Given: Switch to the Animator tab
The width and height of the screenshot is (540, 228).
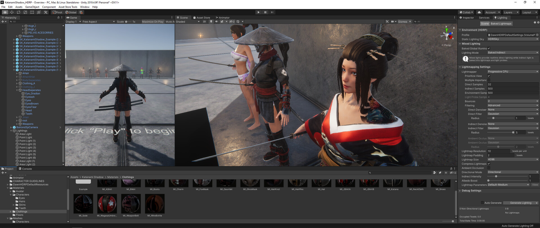Looking at the screenshot, I should [x=222, y=17].
